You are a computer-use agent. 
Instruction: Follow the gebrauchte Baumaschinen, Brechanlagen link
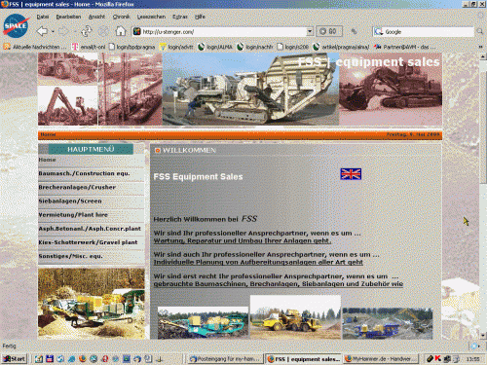click(279, 284)
